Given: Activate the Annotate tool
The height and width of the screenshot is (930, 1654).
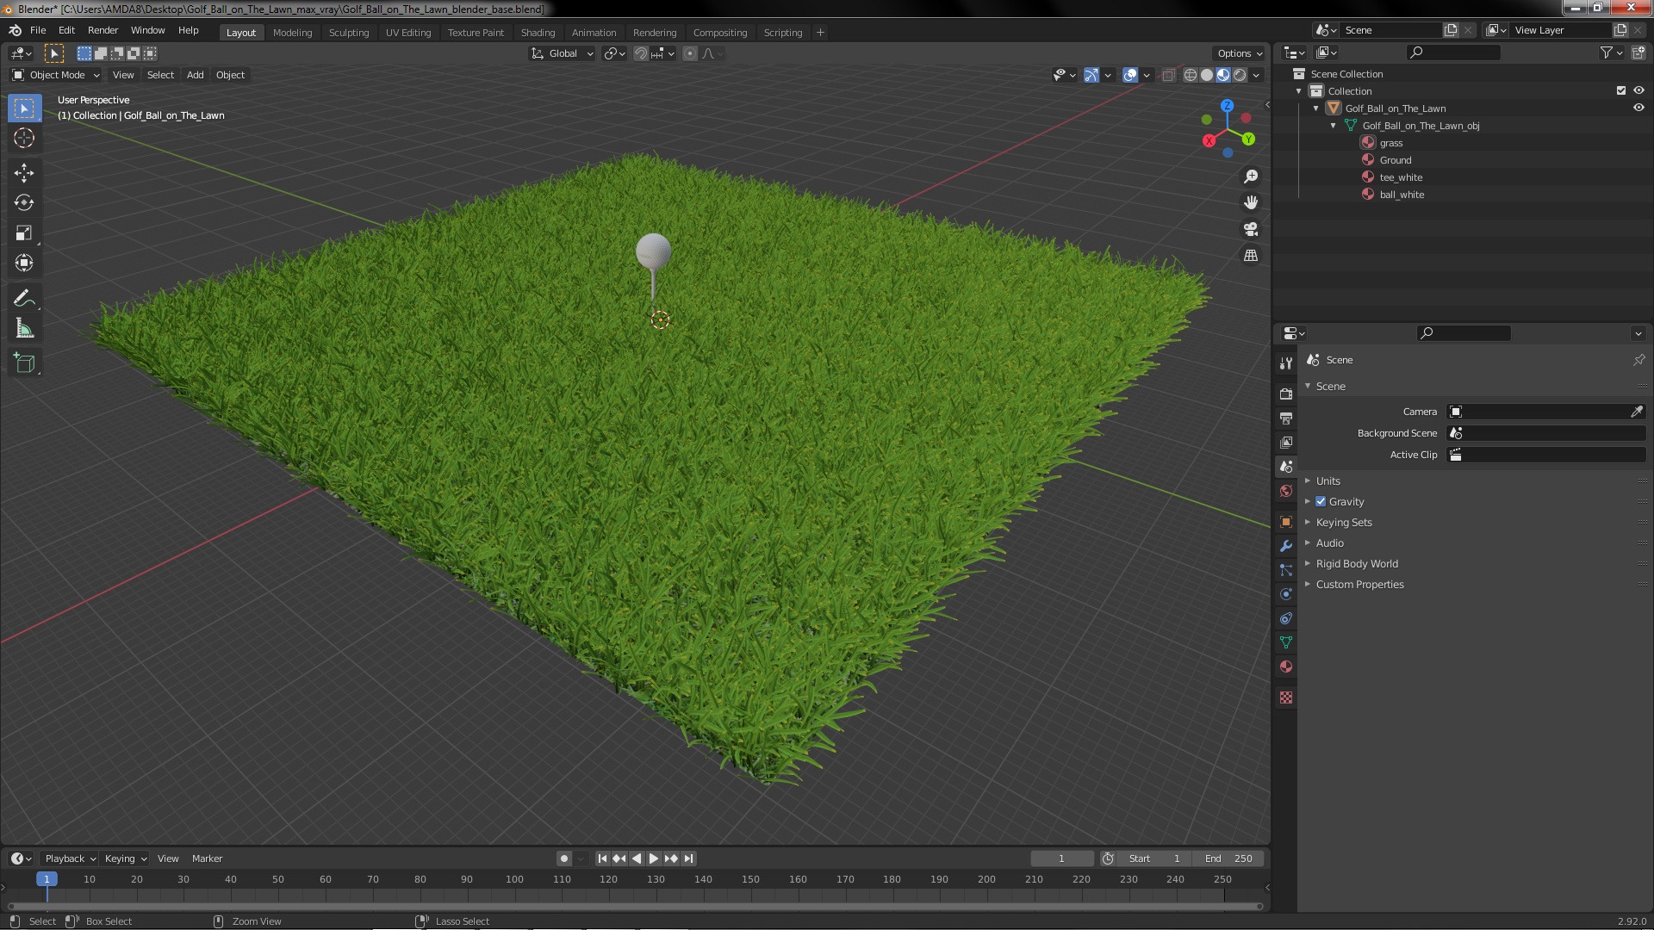Looking at the screenshot, I should tap(24, 299).
